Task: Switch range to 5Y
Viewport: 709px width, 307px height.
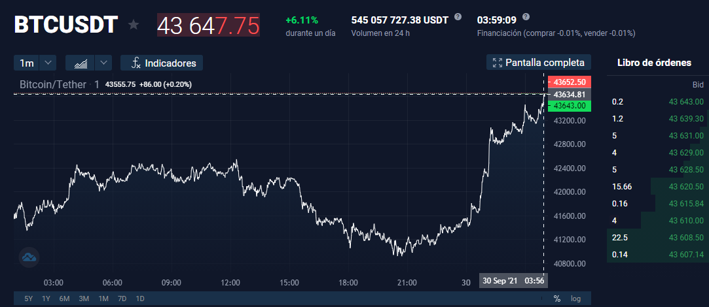Action: 29,299
